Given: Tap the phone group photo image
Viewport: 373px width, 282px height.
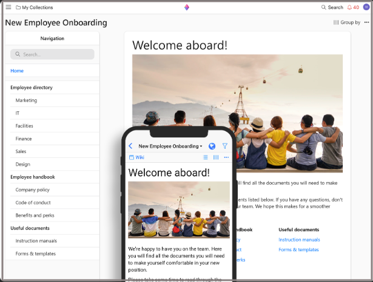Looking at the screenshot, I should pyautogui.click(x=179, y=210).
